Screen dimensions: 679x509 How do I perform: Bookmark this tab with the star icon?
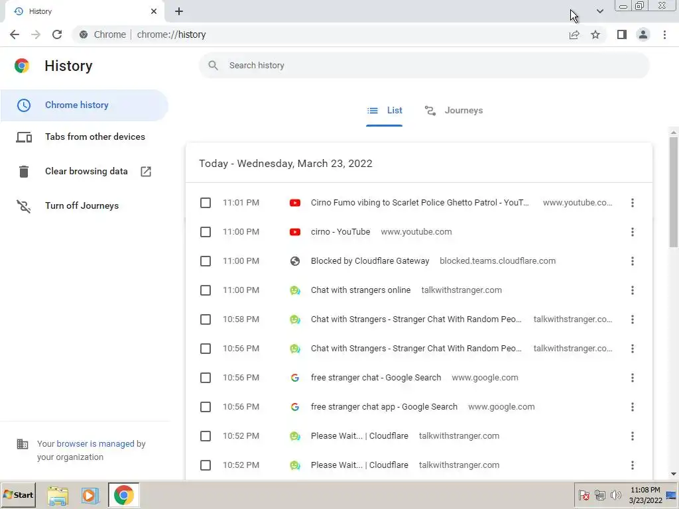(595, 34)
